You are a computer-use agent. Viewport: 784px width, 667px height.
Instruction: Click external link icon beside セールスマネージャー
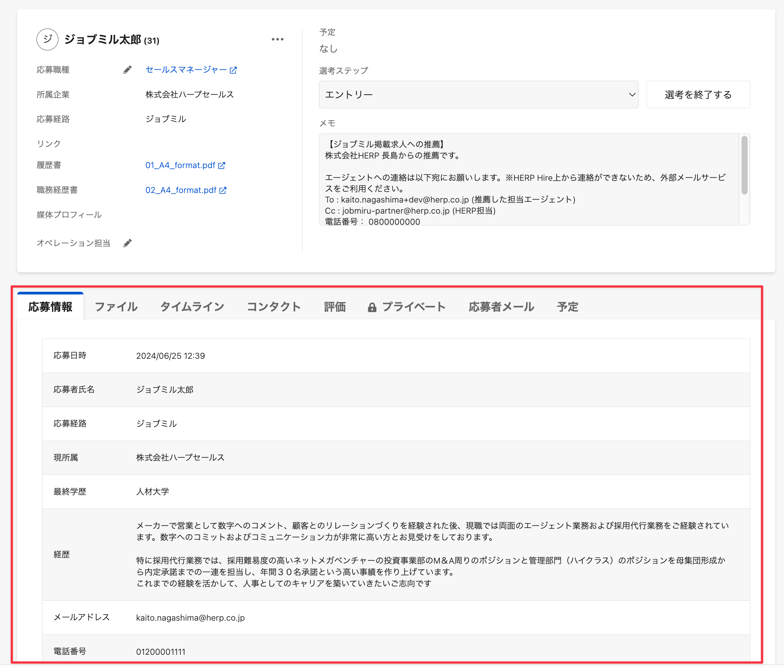(233, 70)
